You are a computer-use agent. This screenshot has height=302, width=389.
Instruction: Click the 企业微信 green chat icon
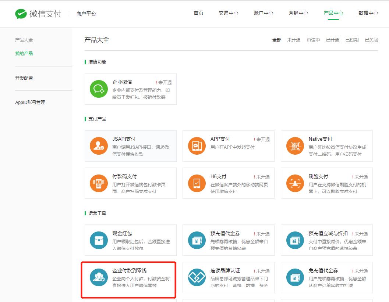click(x=99, y=89)
